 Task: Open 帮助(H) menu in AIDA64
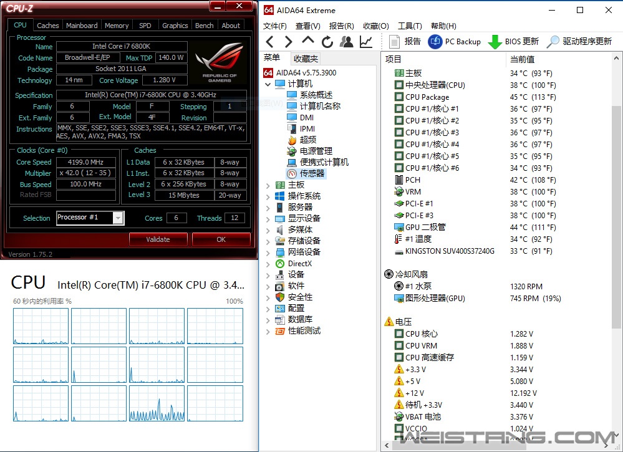tap(444, 26)
